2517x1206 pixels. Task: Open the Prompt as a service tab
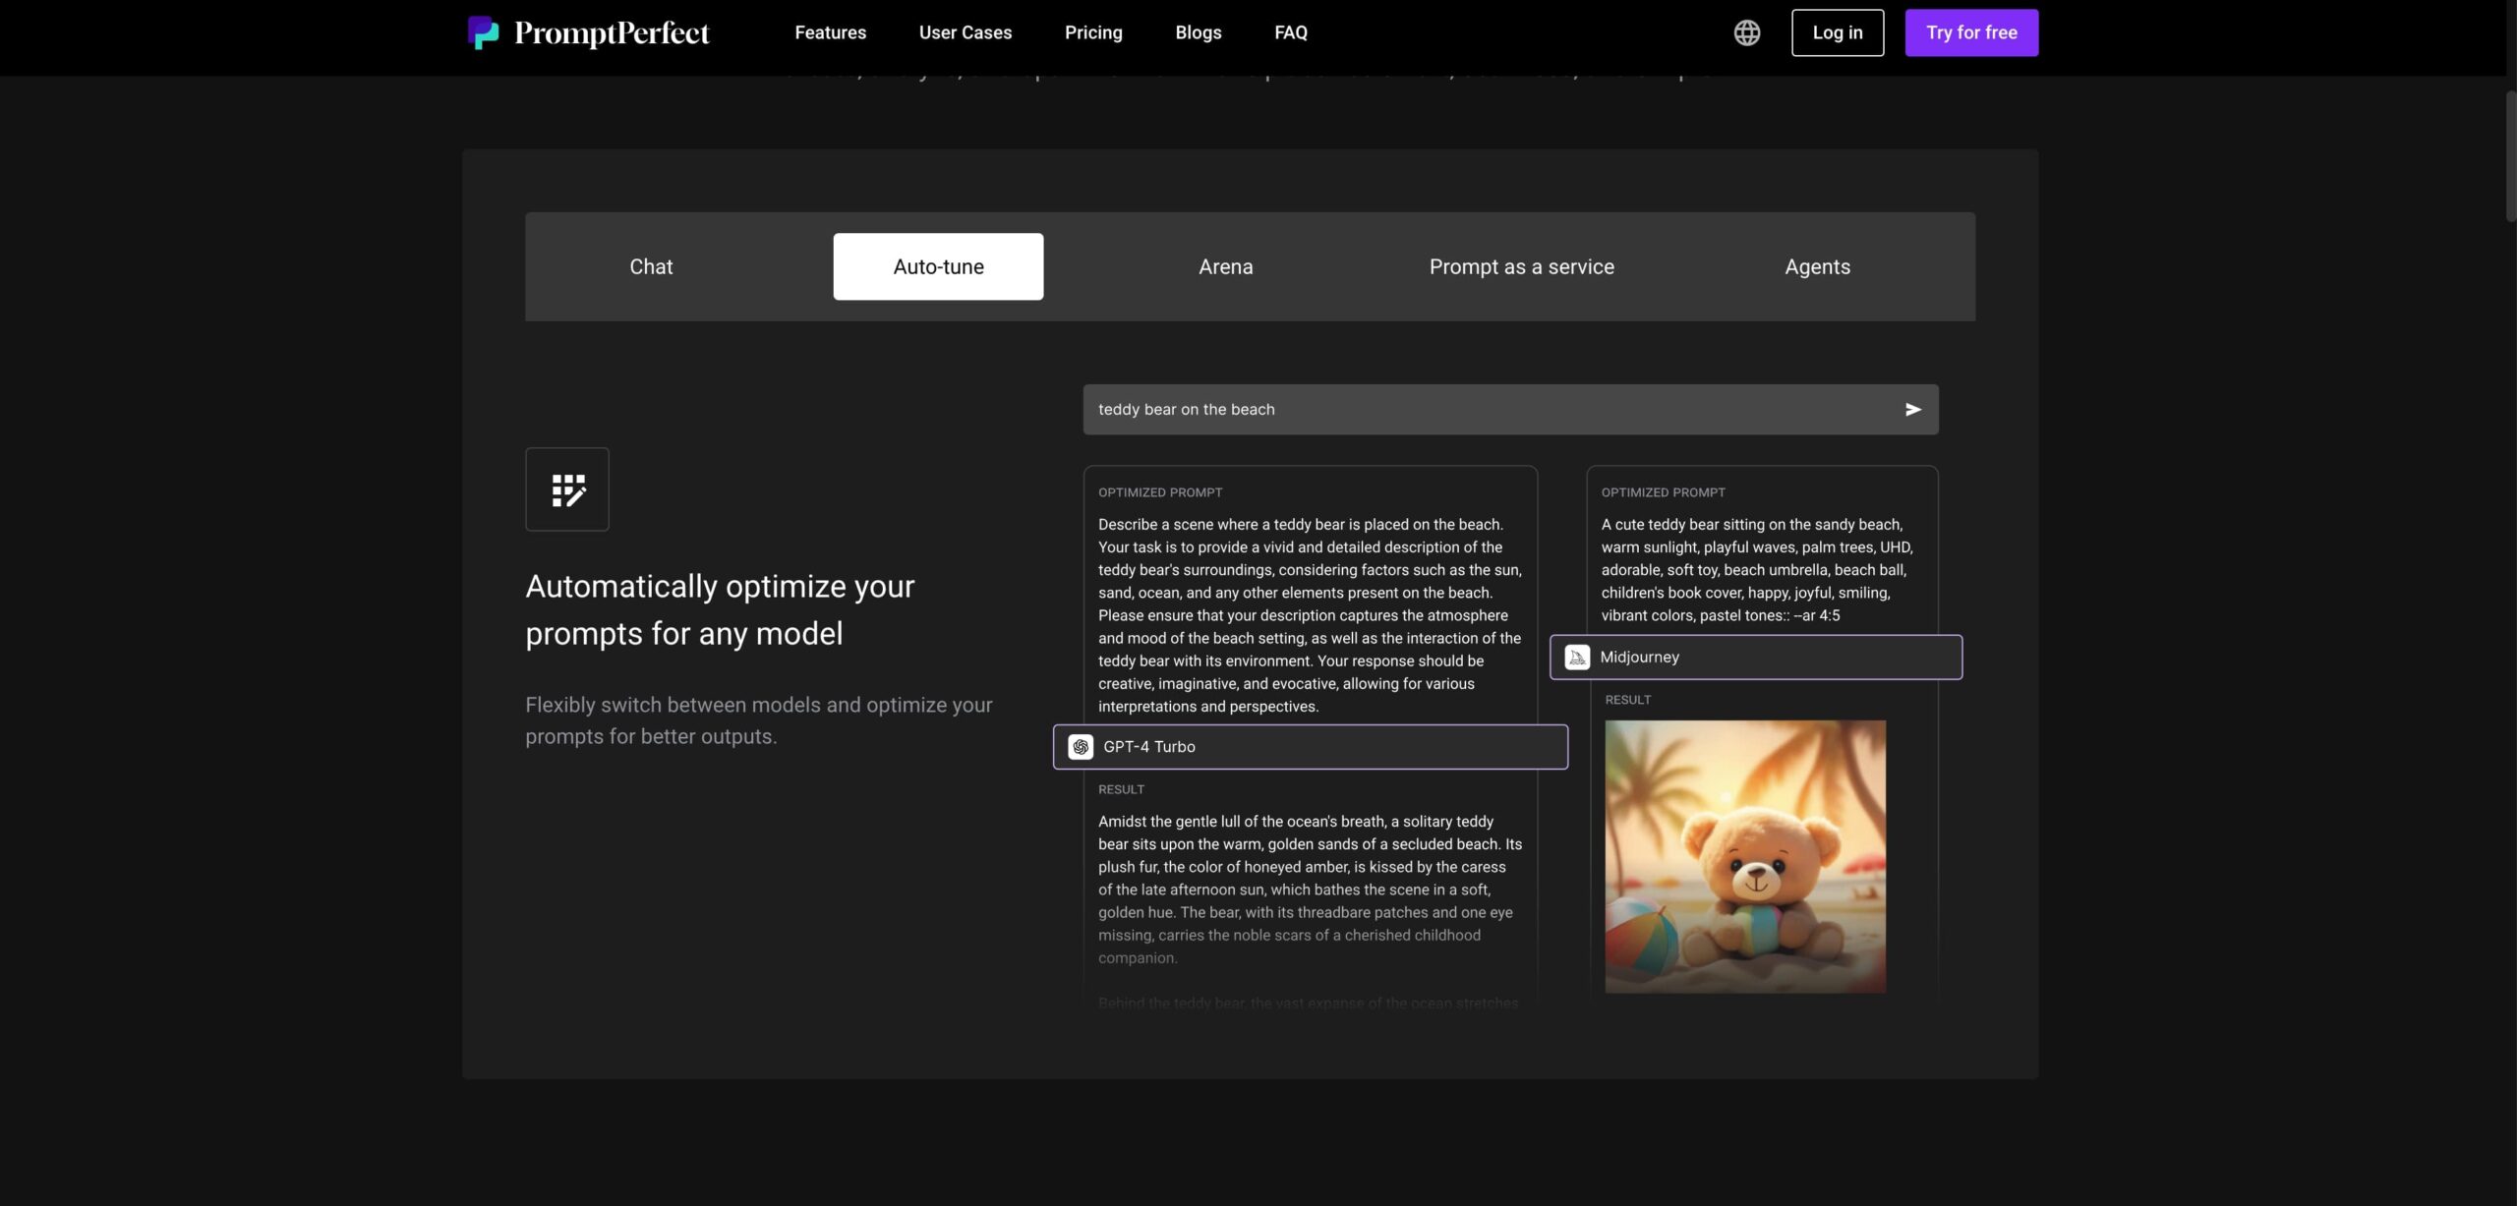click(1521, 265)
